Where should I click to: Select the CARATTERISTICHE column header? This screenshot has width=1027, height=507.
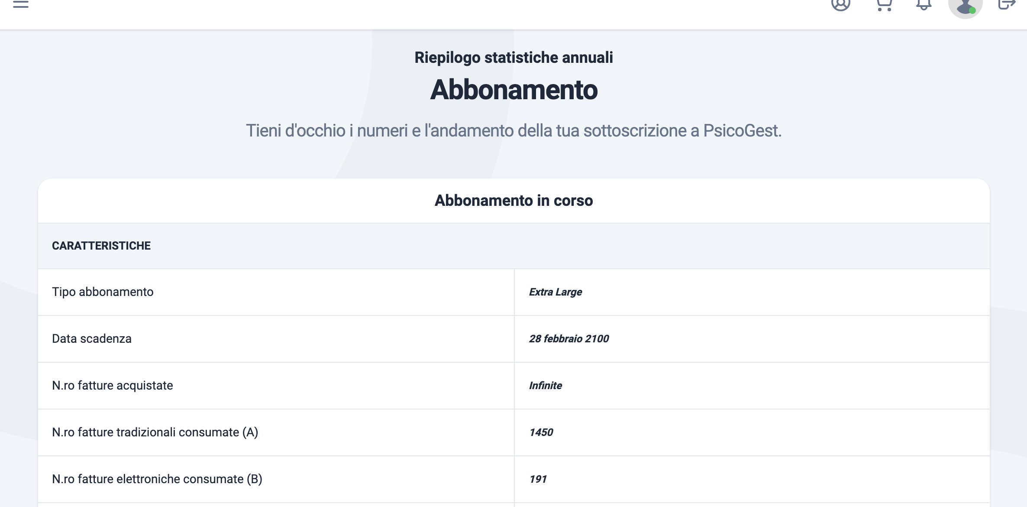click(101, 246)
